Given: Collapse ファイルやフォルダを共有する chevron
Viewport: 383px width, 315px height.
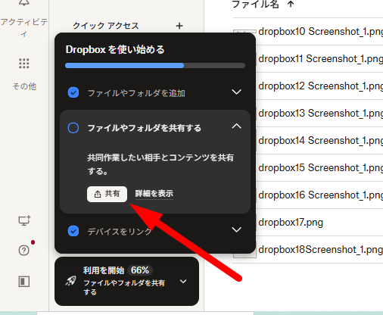Looking at the screenshot, I should [x=236, y=126].
